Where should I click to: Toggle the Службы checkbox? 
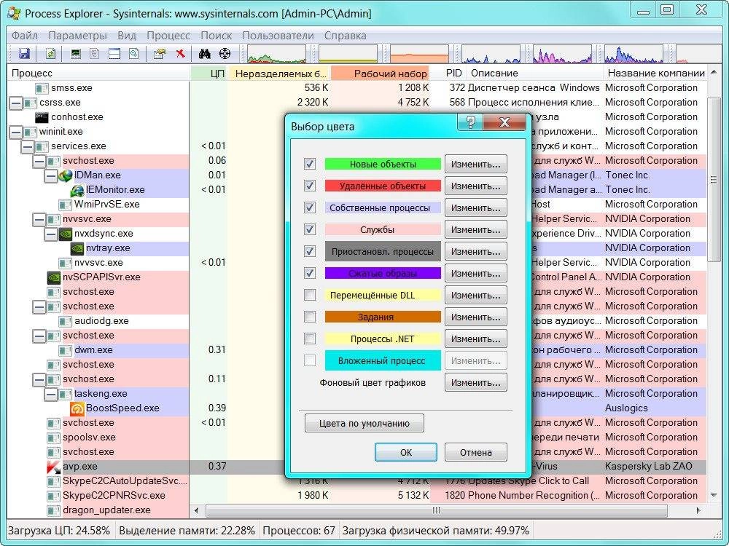coord(310,229)
